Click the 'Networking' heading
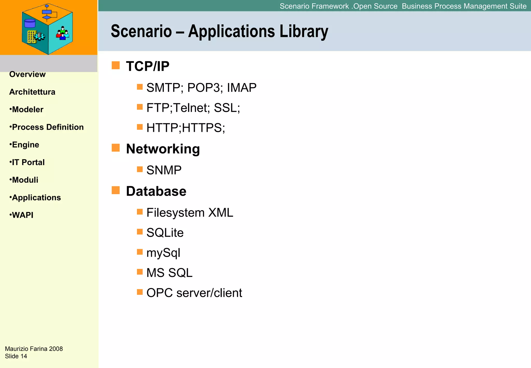Viewport: 531px width, 368px height. pyautogui.click(x=163, y=149)
